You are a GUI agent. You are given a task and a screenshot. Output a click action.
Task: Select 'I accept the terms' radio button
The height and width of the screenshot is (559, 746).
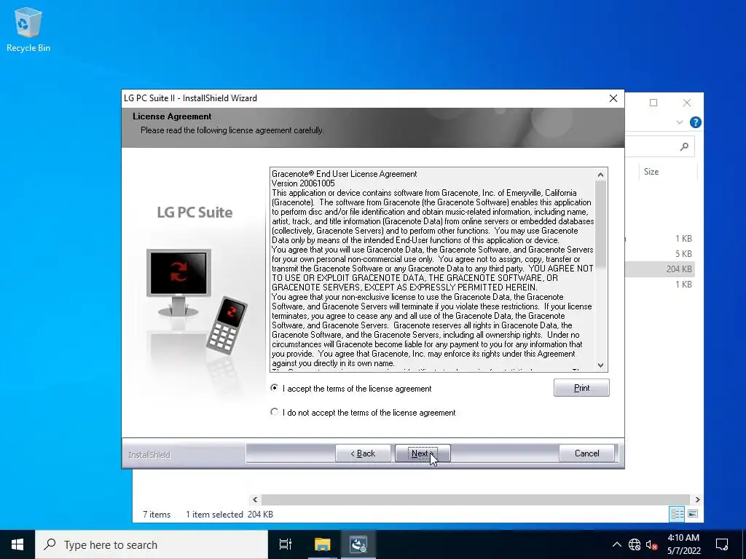275,388
